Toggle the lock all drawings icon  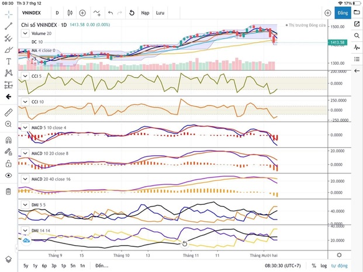(8, 165)
